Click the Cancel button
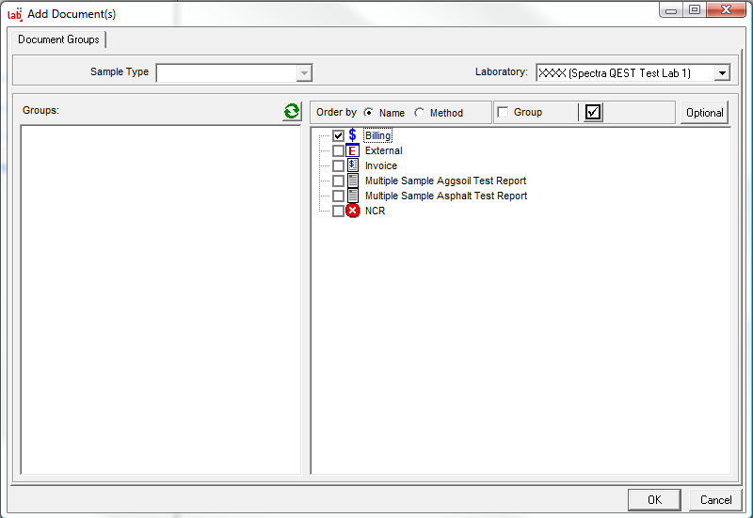This screenshot has height=518, width=753. click(715, 499)
